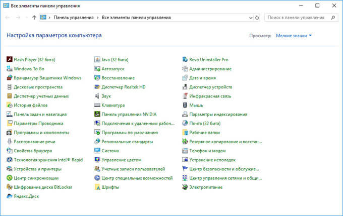Image resolution: width=343 pixels, height=216 pixels.
Task: Open Технология хранения Intel Rapid link
Action: coord(48,160)
